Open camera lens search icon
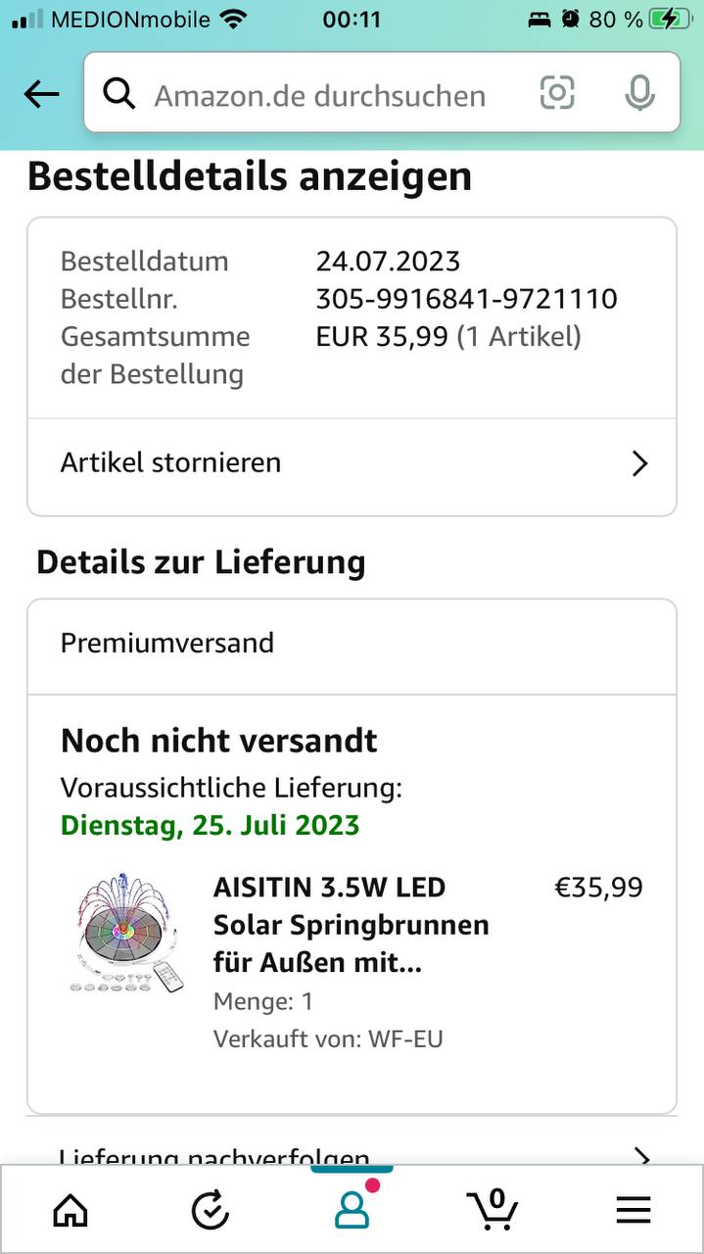 click(x=557, y=93)
